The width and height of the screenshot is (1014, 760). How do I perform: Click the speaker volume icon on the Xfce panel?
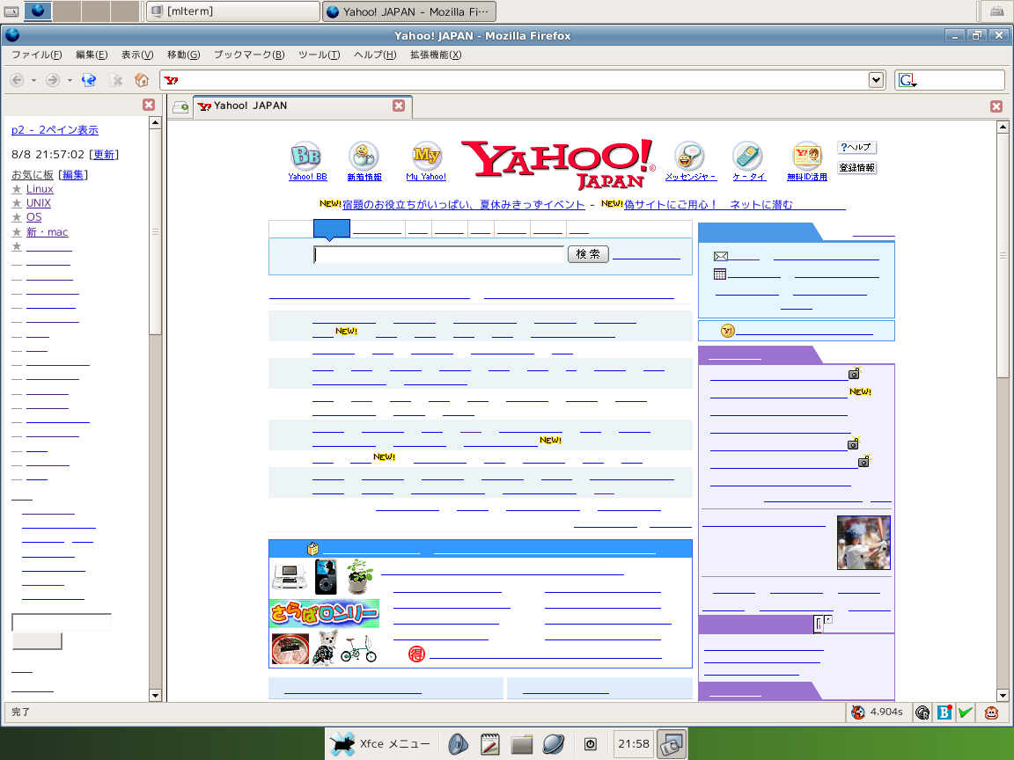[459, 744]
